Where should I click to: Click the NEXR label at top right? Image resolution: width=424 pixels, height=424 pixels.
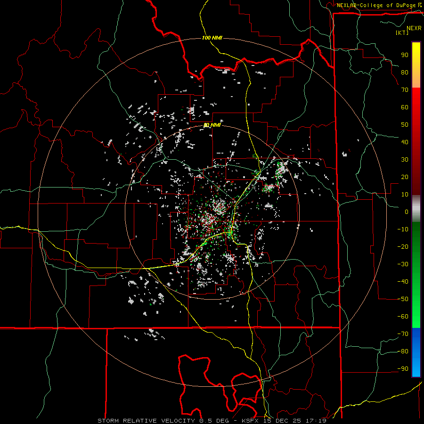click(414, 28)
